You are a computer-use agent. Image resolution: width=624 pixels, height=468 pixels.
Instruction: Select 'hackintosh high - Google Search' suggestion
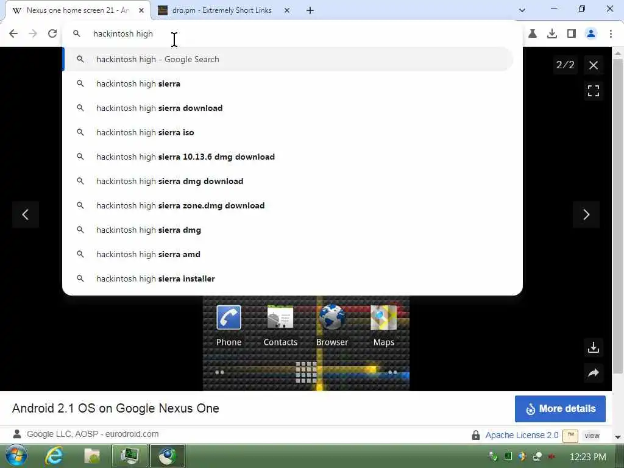point(288,59)
